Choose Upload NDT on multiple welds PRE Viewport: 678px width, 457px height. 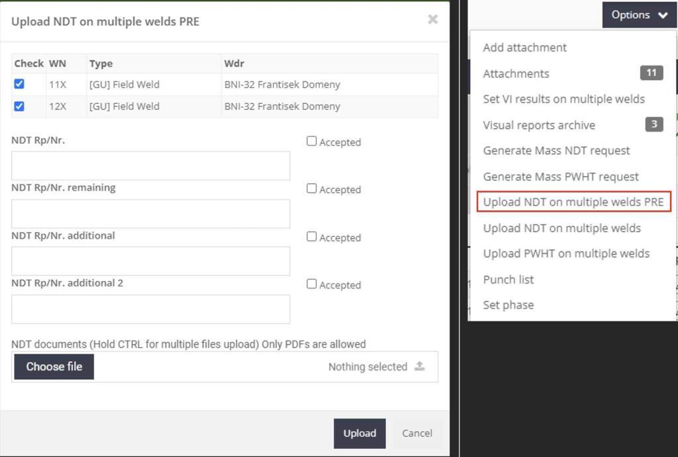[573, 202]
